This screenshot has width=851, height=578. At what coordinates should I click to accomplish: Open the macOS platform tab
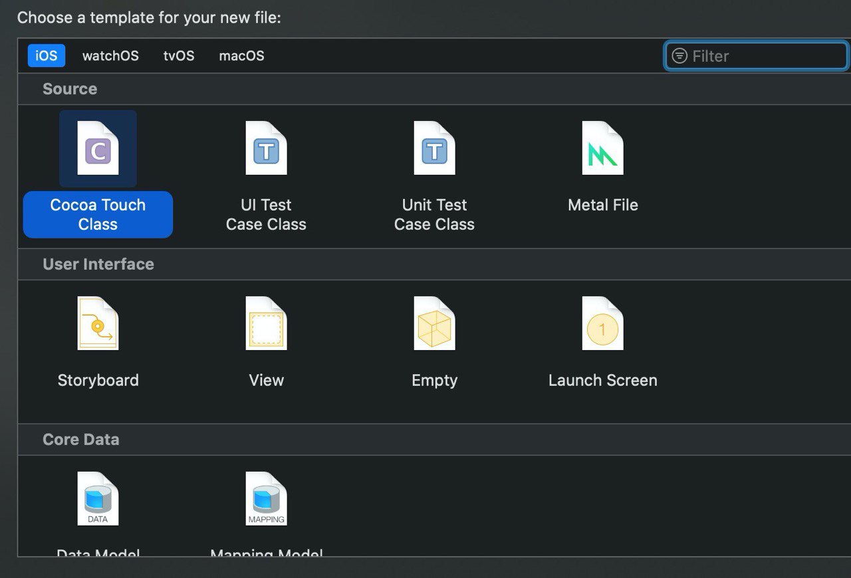(241, 56)
